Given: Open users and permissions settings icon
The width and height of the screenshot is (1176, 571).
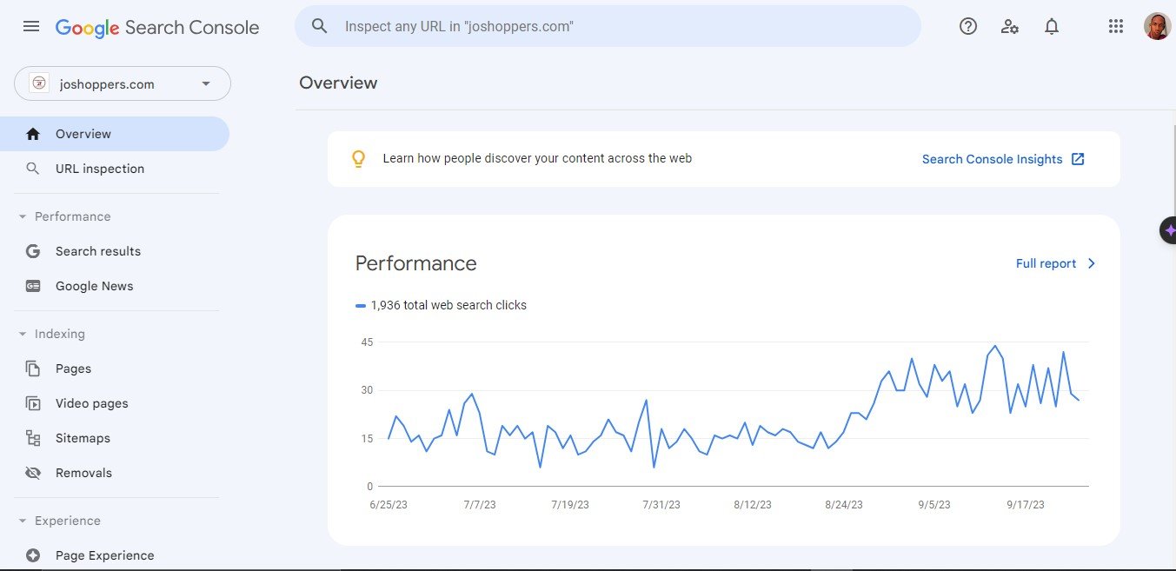Looking at the screenshot, I should [1010, 26].
